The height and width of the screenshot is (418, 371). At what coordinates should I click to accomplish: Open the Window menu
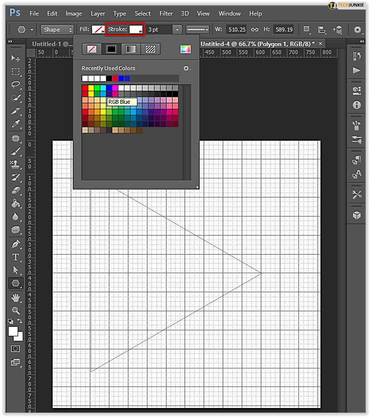(230, 13)
